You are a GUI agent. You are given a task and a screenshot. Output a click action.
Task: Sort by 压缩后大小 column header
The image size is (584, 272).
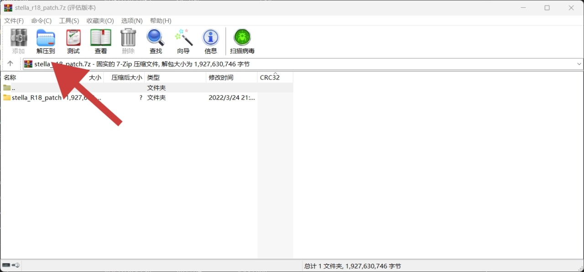124,78
